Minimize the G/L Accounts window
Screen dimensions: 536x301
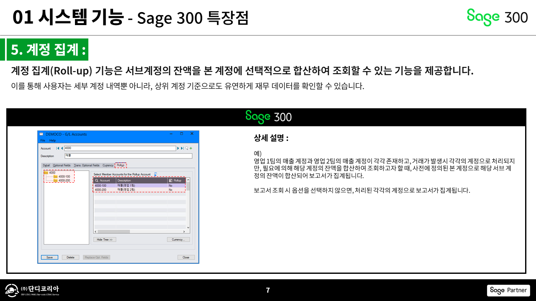(x=171, y=134)
